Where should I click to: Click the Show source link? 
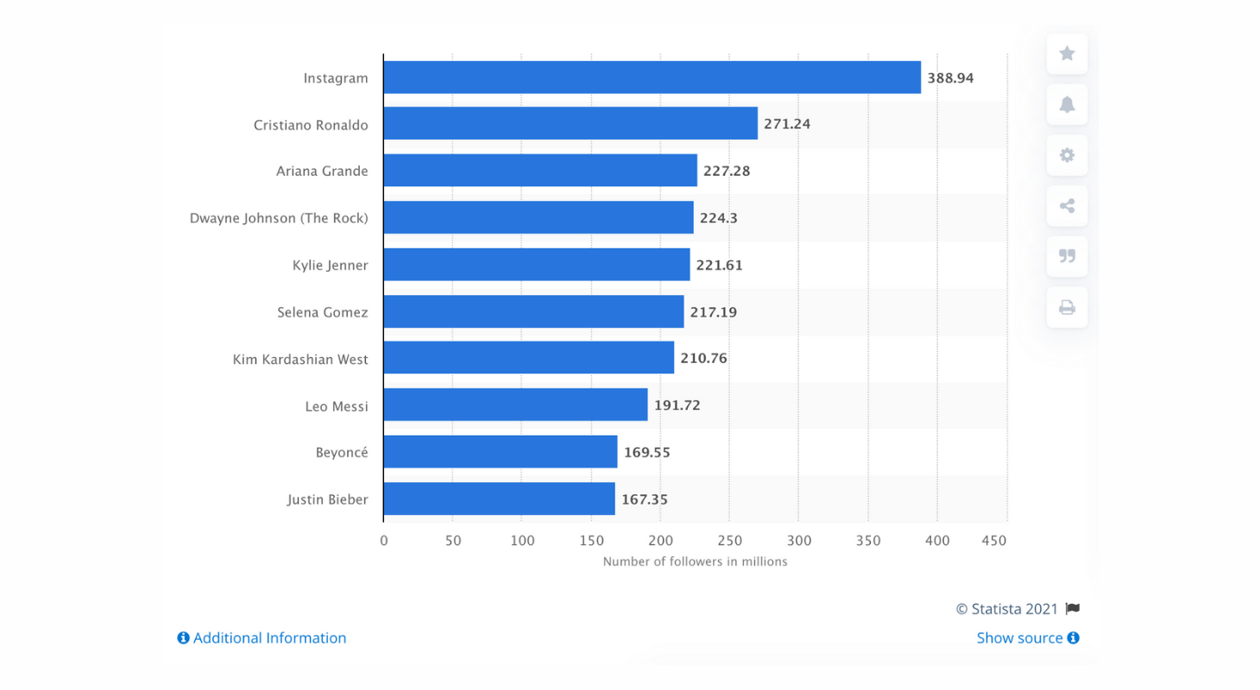[x=1028, y=638]
